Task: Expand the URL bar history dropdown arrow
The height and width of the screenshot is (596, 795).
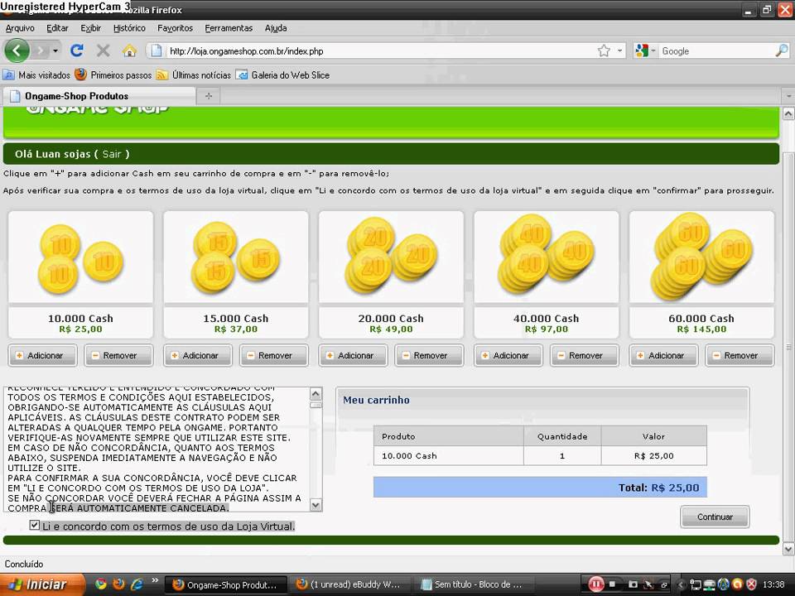Action: (x=619, y=50)
